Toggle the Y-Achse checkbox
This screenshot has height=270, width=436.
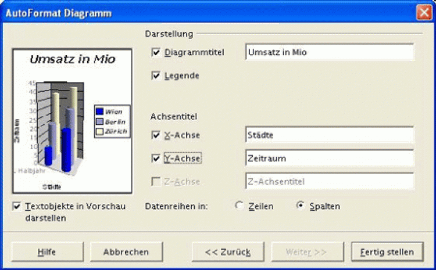[x=156, y=158]
